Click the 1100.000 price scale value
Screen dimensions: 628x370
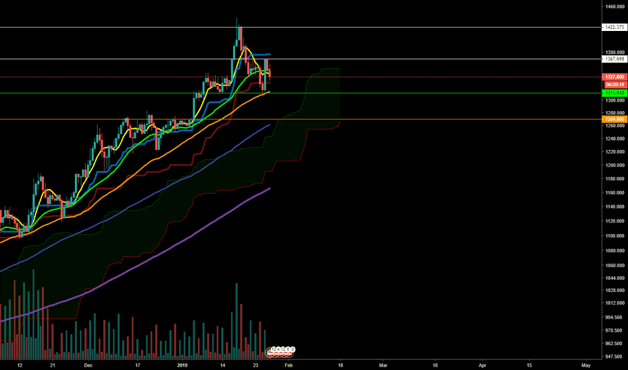point(615,235)
